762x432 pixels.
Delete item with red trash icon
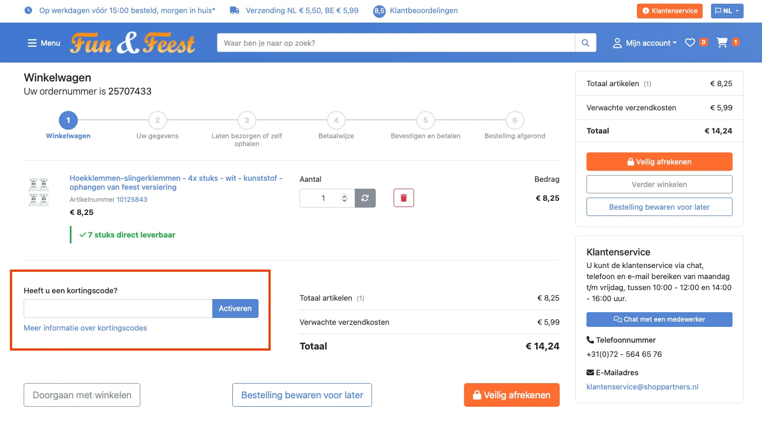tap(404, 198)
